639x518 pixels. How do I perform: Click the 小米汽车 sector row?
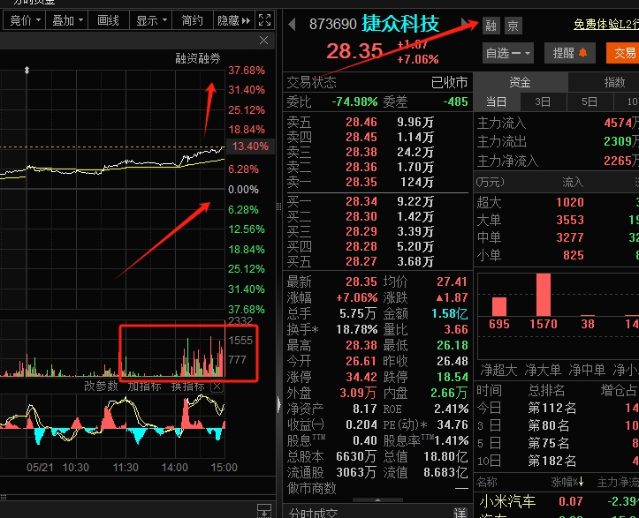click(x=556, y=501)
